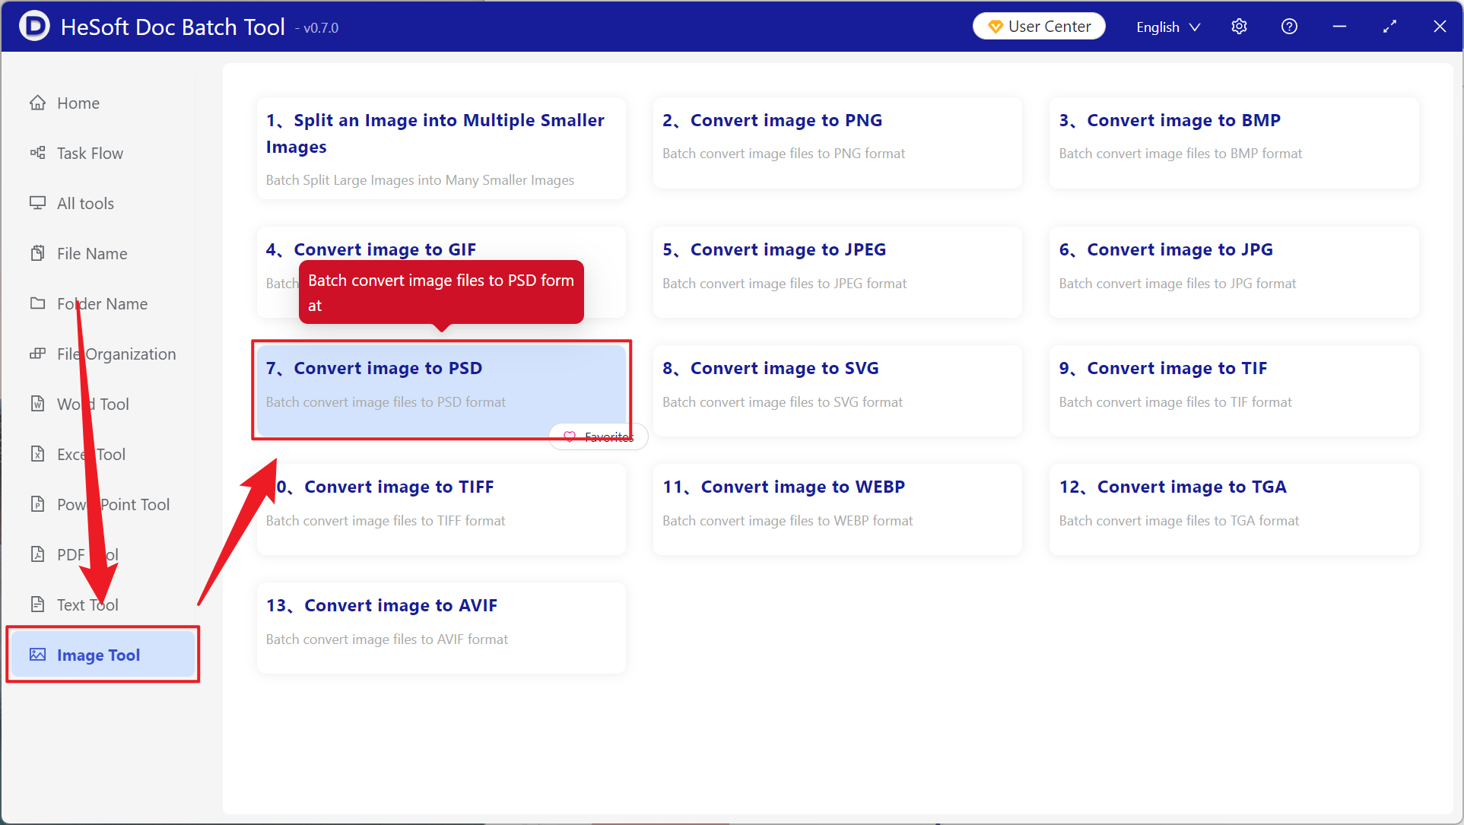Click the Folder Name folder icon
This screenshot has width=1464, height=825.
pyautogui.click(x=37, y=303)
